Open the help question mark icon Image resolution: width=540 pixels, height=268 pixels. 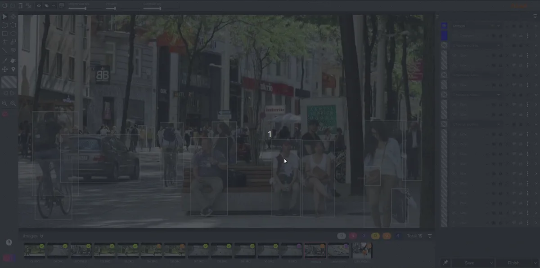click(9, 242)
